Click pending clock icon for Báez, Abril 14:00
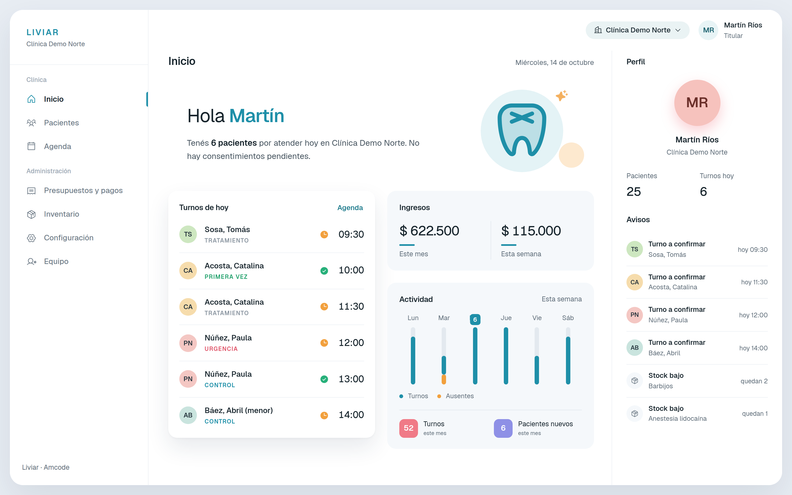 324,415
